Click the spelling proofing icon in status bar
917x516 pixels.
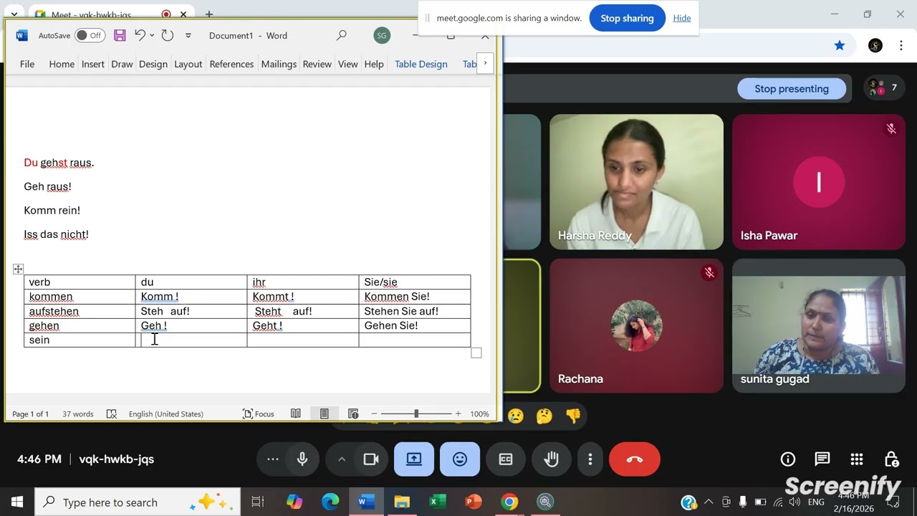(111, 414)
